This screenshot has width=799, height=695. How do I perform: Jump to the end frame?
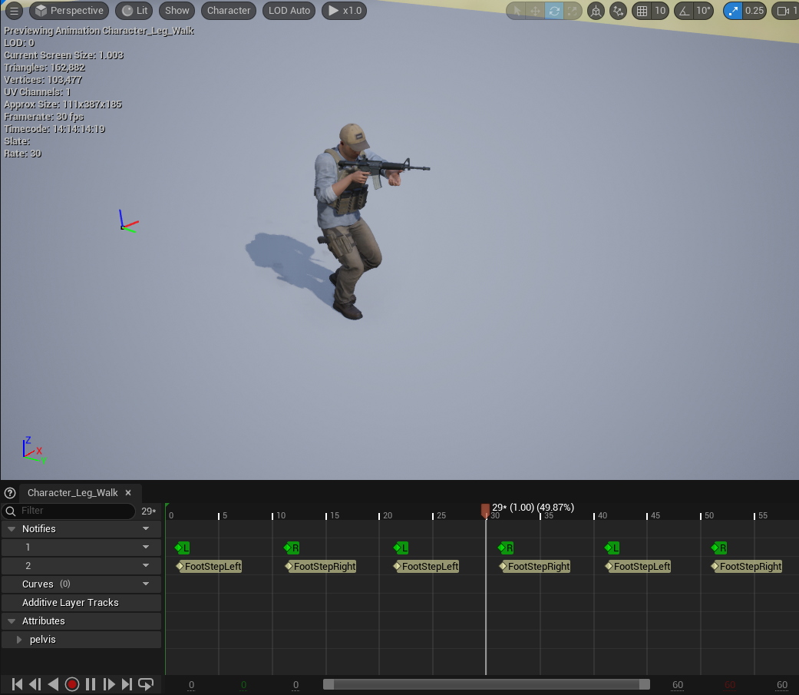(127, 684)
